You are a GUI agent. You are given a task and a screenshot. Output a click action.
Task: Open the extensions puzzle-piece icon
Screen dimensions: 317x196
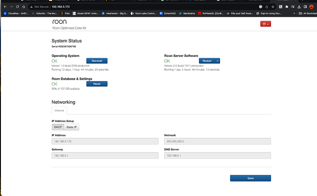(287, 7)
